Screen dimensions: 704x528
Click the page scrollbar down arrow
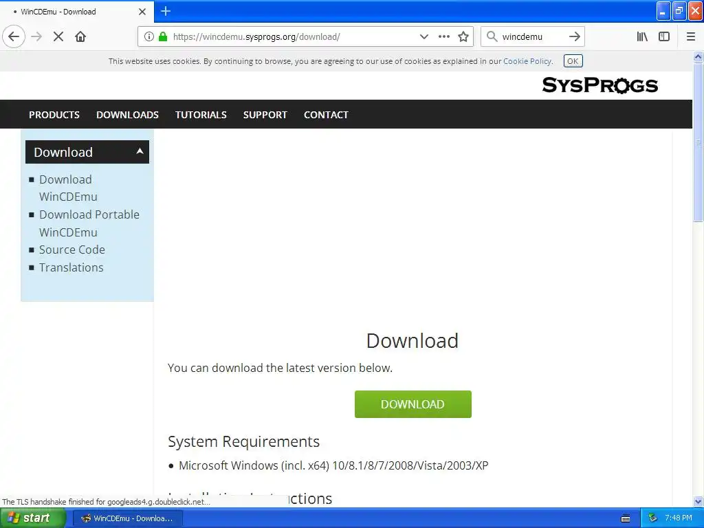[698, 501]
